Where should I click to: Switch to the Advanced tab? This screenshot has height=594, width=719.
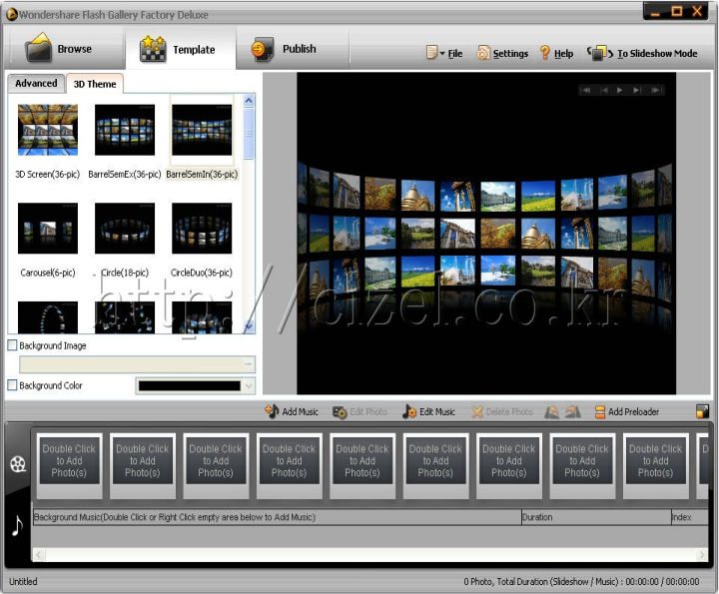pos(36,84)
